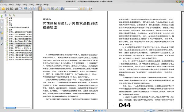Click inside the search text field
Viewport: 184px width, 112px height.
coord(71,9)
